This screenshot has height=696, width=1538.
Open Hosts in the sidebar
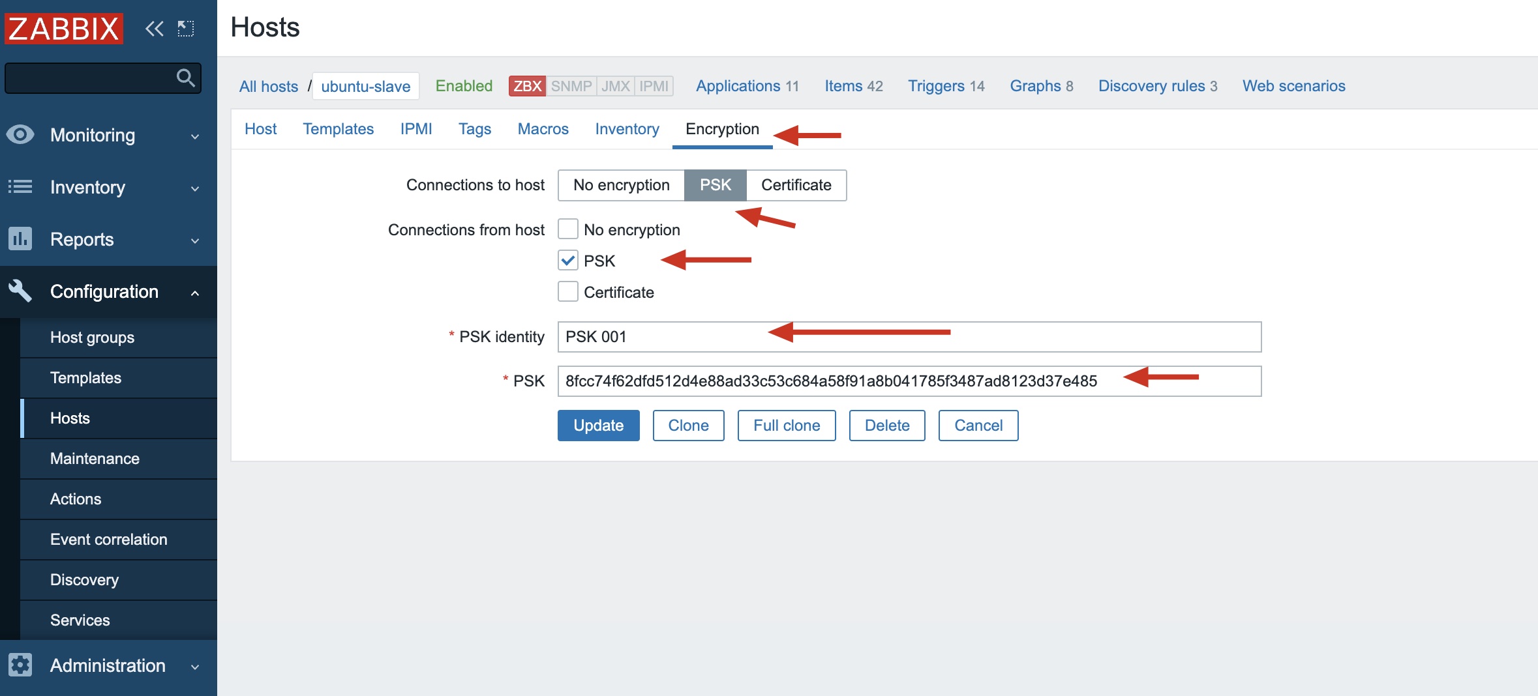(x=119, y=418)
